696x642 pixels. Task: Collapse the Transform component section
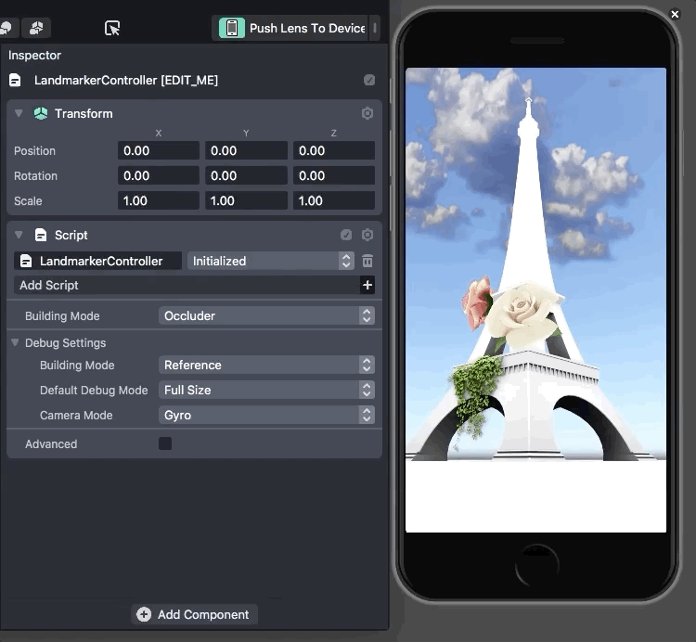click(19, 113)
